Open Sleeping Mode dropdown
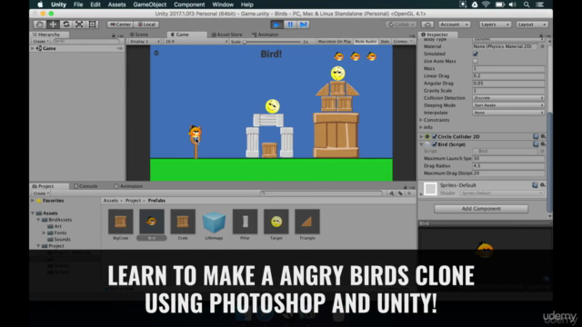 point(508,105)
